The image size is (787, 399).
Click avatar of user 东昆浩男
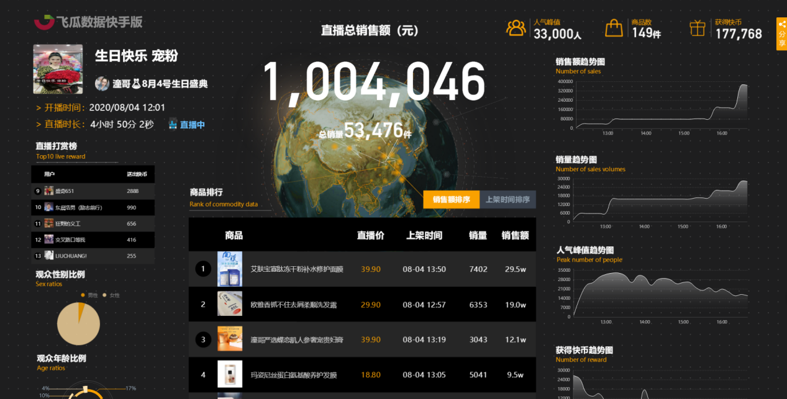(x=48, y=207)
